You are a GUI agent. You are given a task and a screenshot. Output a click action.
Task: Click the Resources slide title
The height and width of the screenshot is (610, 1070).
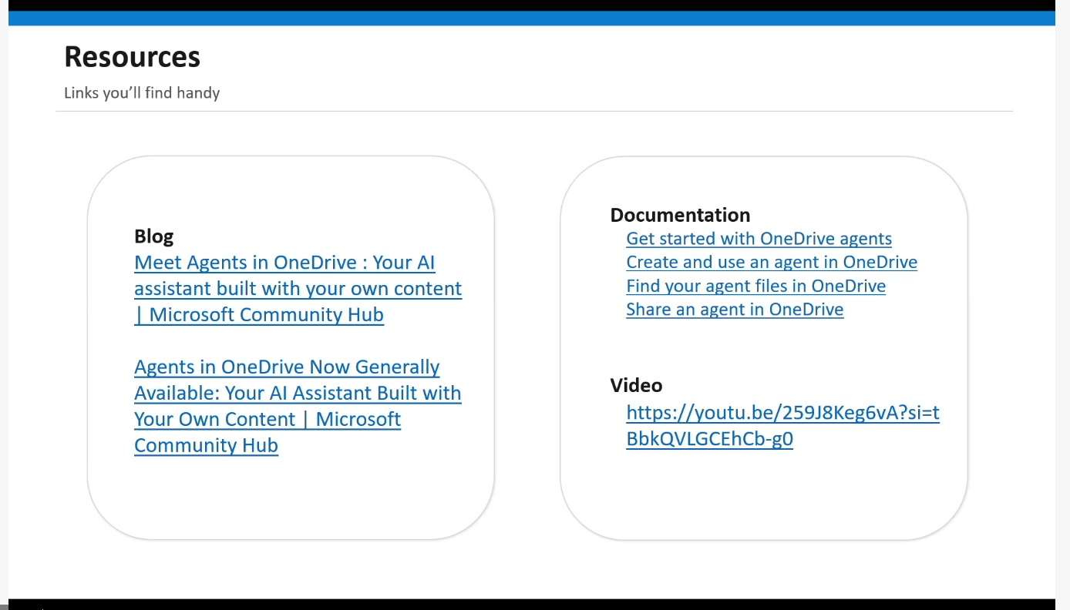pyautogui.click(x=132, y=57)
